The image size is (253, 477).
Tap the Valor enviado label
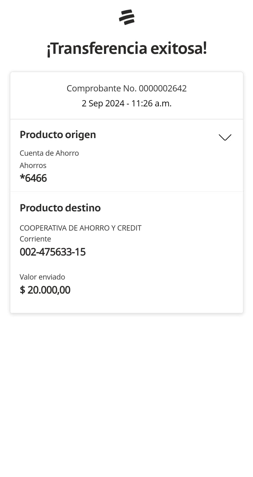[x=42, y=277]
